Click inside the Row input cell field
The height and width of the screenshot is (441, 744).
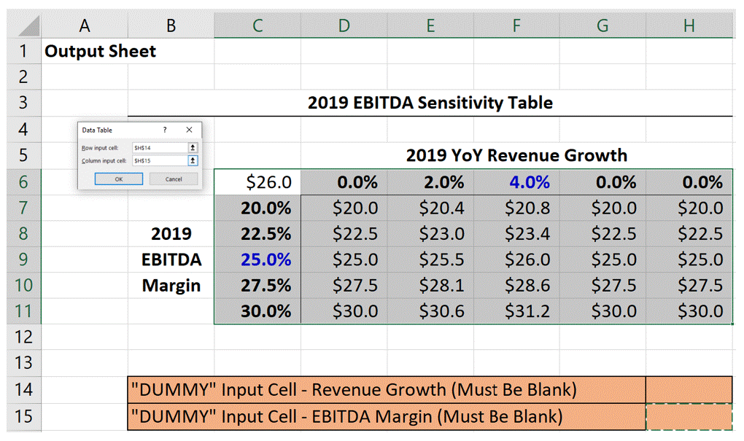[157, 147]
